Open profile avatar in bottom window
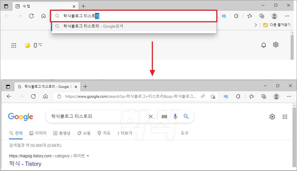The image size is (297, 171). pyautogui.click(x=276, y=97)
